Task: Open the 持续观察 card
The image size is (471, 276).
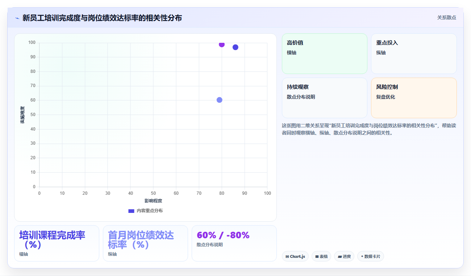Action: pyautogui.click(x=325, y=98)
